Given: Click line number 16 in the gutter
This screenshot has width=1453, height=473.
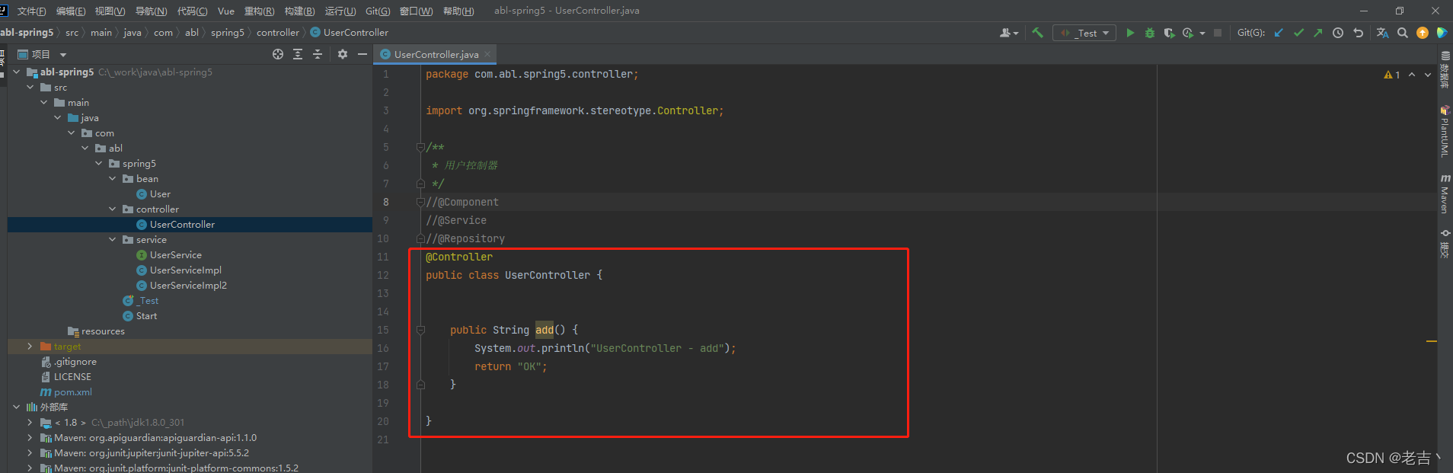Looking at the screenshot, I should pyautogui.click(x=383, y=348).
